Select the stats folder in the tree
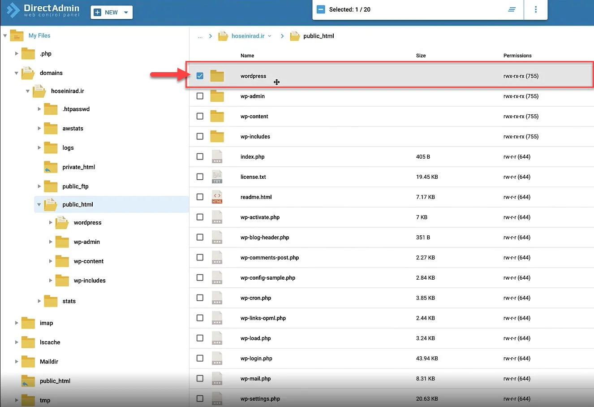 click(69, 301)
